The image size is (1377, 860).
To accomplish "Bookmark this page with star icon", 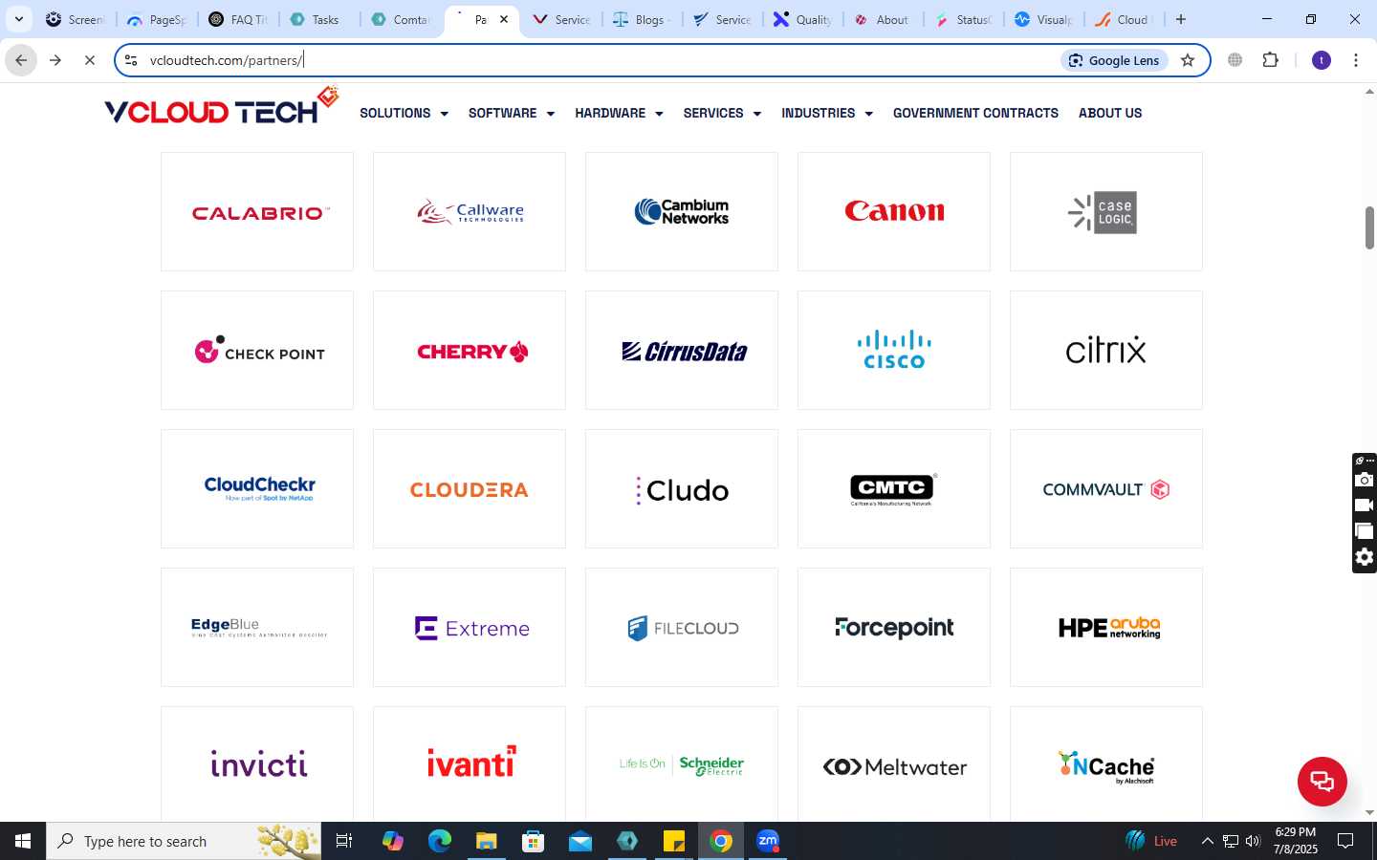I will (1188, 60).
